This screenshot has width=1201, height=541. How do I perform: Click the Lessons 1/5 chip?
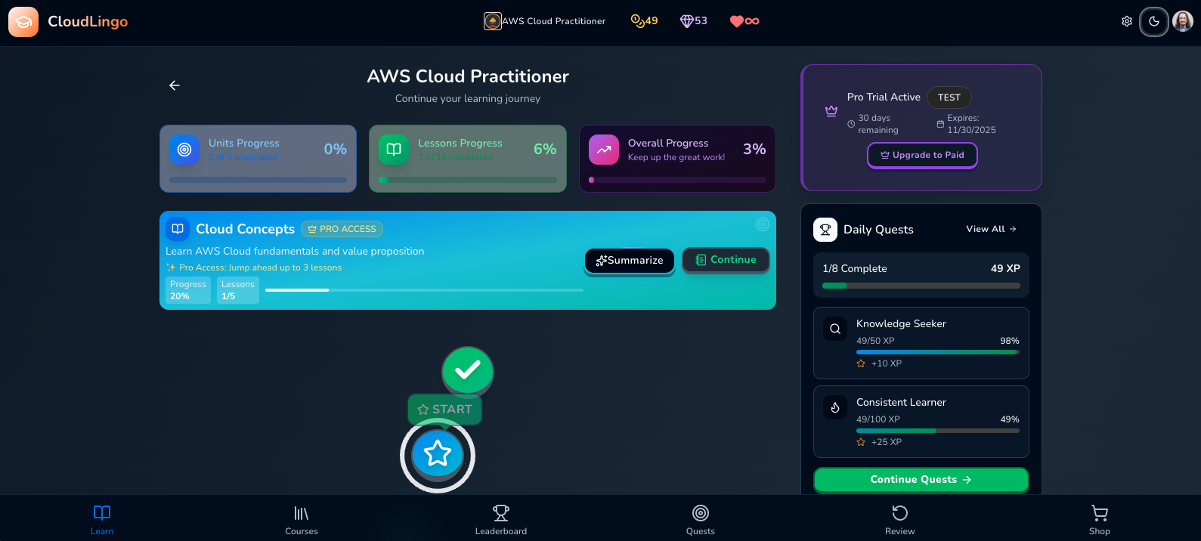coord(238,290)
